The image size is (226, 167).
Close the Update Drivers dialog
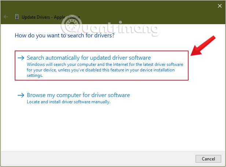(x=220, y=6)
